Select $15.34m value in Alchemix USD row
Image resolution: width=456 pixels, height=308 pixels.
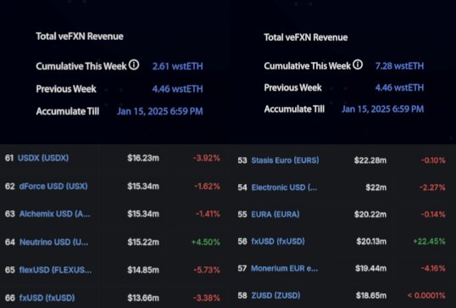tap(143, 214)
